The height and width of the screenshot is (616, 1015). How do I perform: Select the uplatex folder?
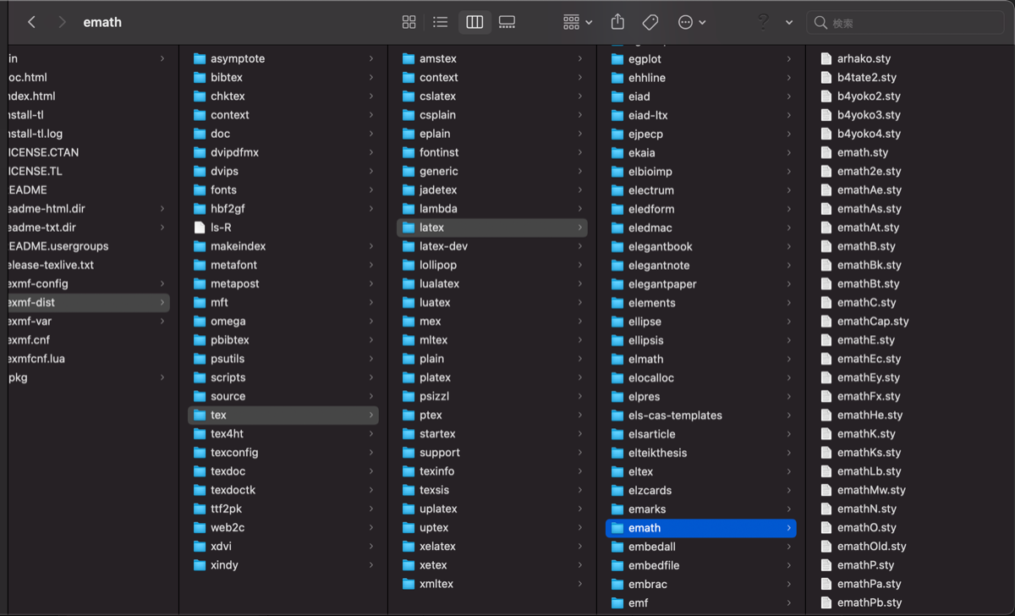tap(491, 509)
